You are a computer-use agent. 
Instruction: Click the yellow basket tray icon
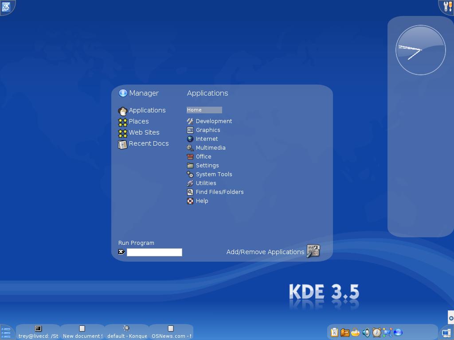pos(355,332)
